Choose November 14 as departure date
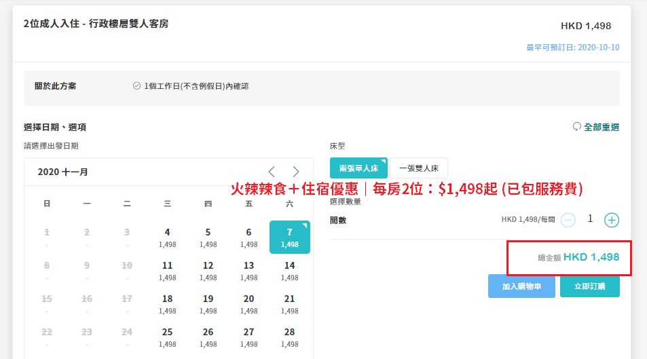 click(x=290, y=270)
